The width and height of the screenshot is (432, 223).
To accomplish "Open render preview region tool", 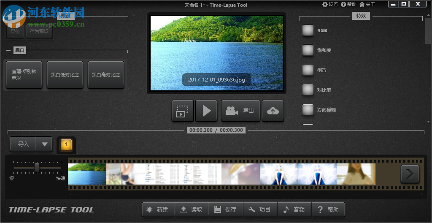I will (182, 111).
